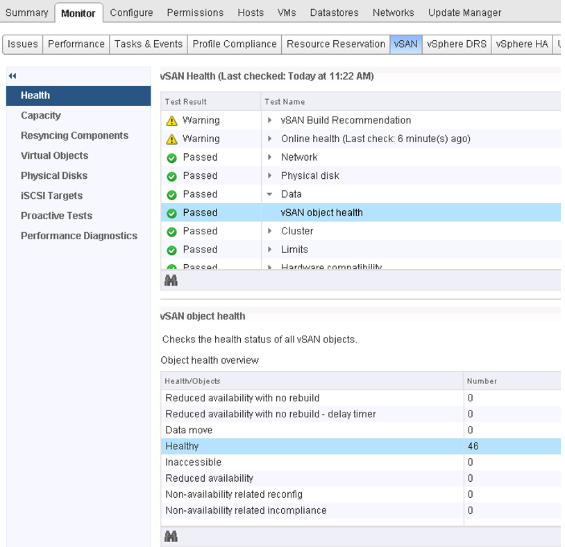Open the Profile Compliance sub-tab
This screenshot has height=547, width=565.
click(235, 44)
